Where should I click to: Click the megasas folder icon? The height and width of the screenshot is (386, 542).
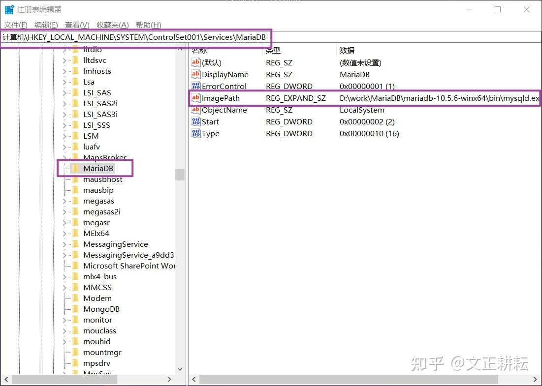click(75, 201)
